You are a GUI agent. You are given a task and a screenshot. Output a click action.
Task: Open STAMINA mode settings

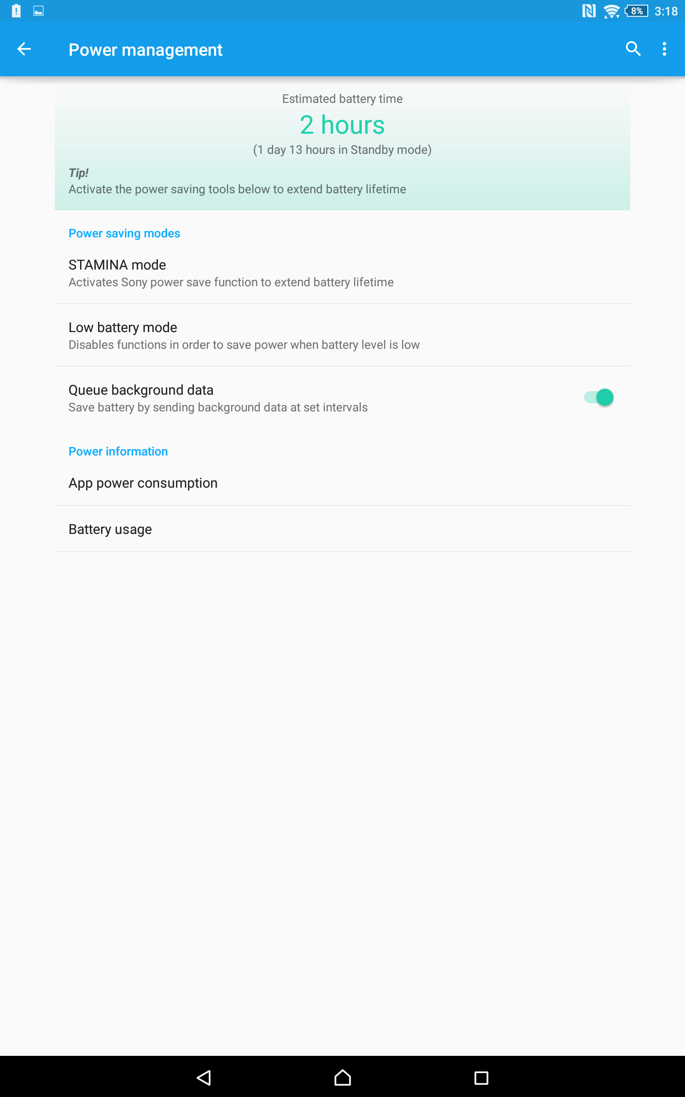[x=342, y=273]
